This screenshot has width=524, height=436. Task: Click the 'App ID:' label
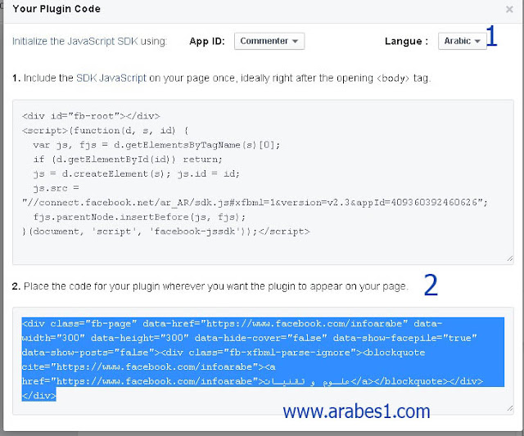click(x=207, y=42)
